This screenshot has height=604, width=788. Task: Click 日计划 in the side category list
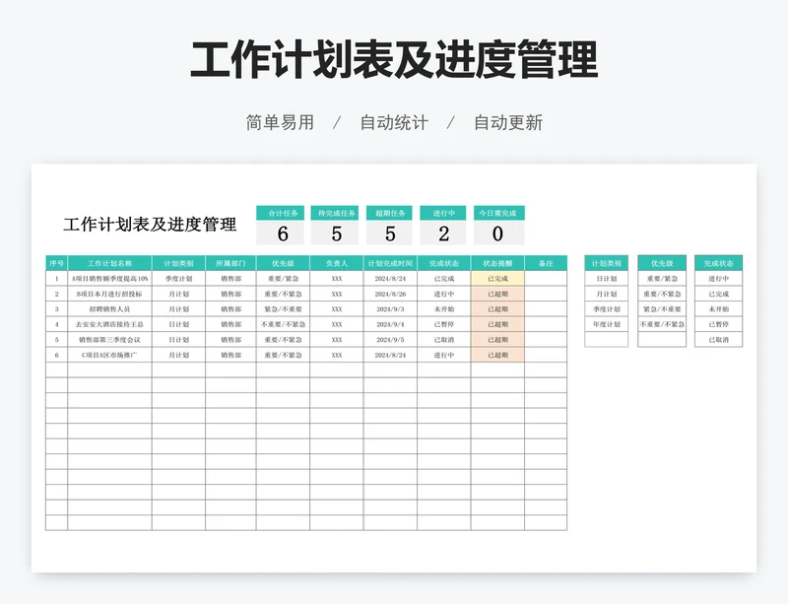click(606, 279)
